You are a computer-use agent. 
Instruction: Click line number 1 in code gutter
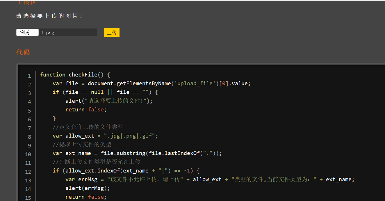pyautogui.click(x=29, y=76)
